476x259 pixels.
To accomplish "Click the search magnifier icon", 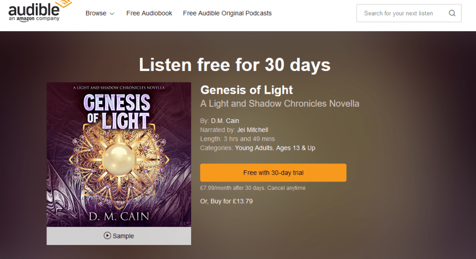I will [x=452, y=13].
